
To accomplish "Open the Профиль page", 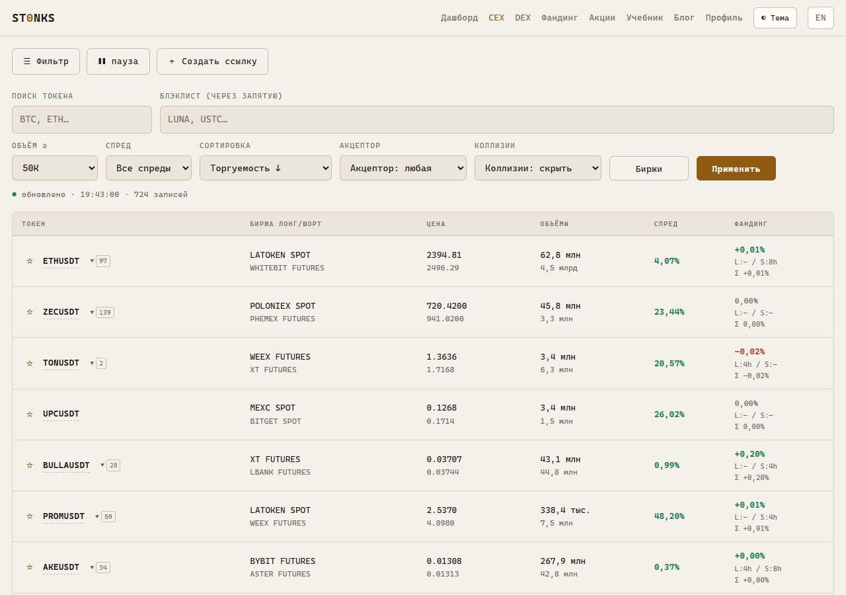I will click(x=724, y=18).
